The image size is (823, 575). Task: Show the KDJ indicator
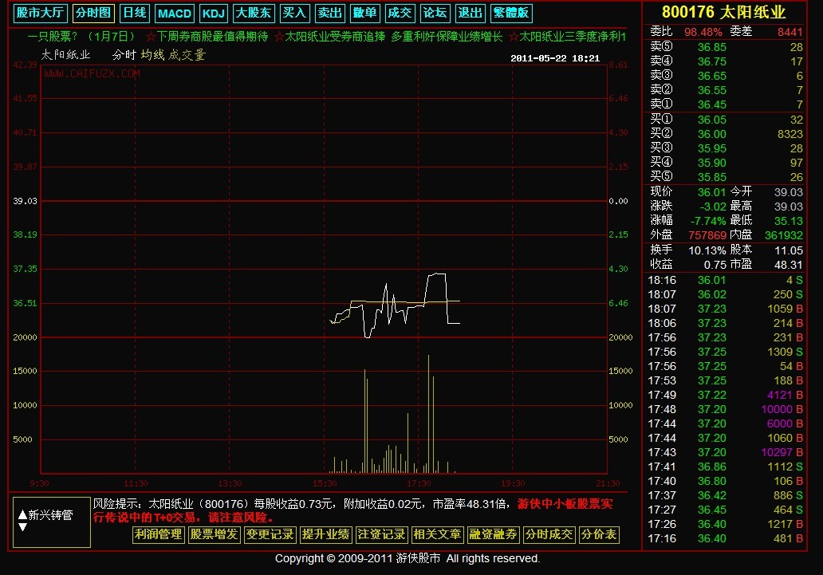(x=213, y=14)
